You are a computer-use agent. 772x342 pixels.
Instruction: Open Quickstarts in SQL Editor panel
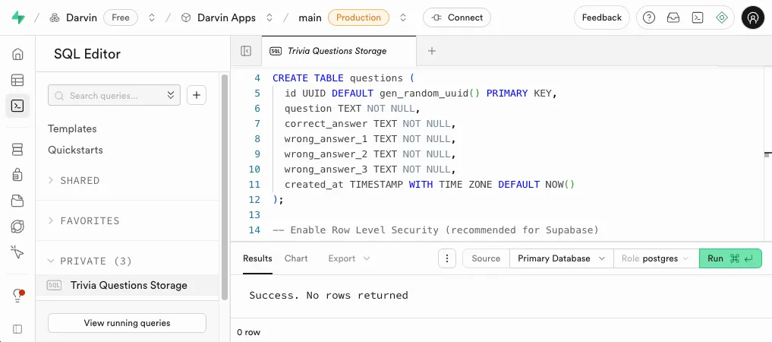click(x=75, y=150)
